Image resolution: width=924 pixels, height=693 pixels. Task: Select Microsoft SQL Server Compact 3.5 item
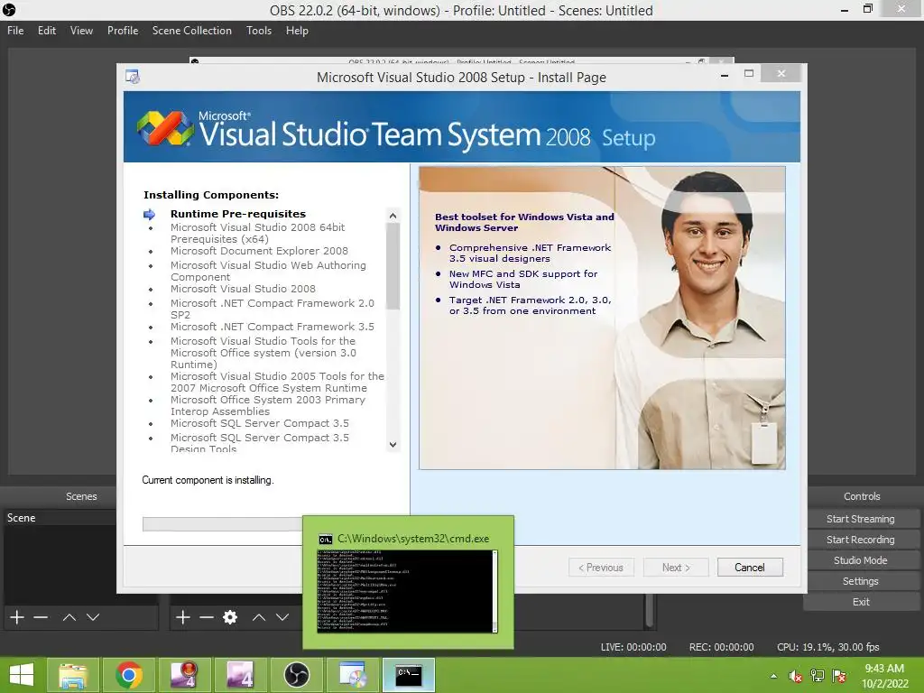tap(259, 423)
